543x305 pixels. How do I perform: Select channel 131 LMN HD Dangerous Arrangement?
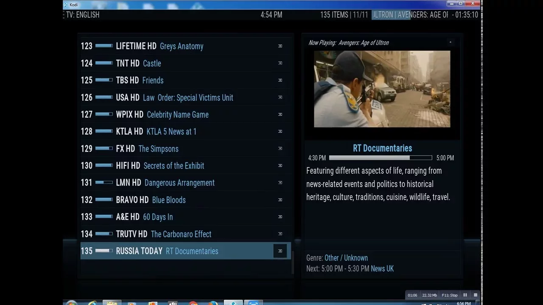click(185, 183)
